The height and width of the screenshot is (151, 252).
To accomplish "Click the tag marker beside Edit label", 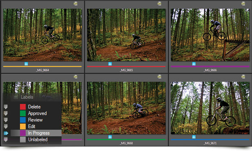I will pos(6,126).
